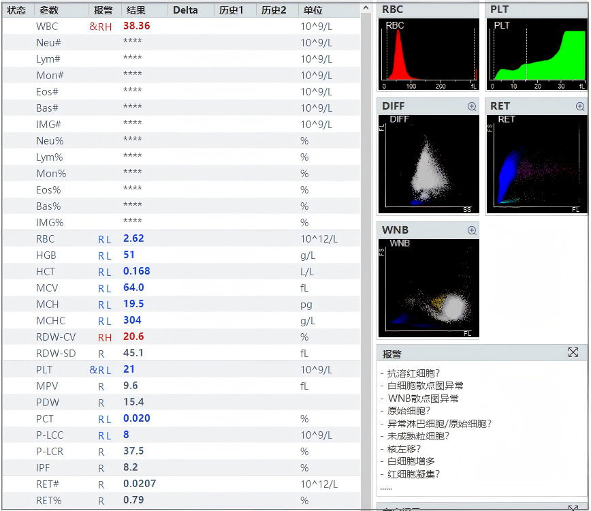The height and width of the screenshot is (511, 591).
Task: Open the WNB scattergram plot
Action: (428, 288)
